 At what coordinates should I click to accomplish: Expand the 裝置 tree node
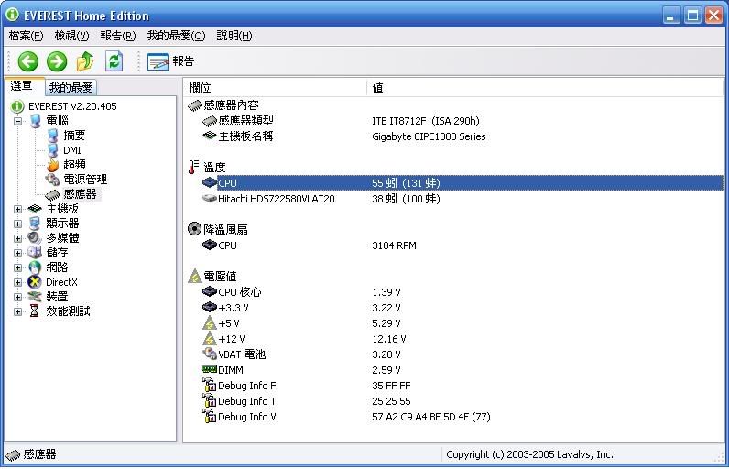[x=17, y=297]
